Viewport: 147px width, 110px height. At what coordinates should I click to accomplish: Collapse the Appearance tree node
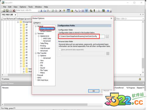click(39, 36)
